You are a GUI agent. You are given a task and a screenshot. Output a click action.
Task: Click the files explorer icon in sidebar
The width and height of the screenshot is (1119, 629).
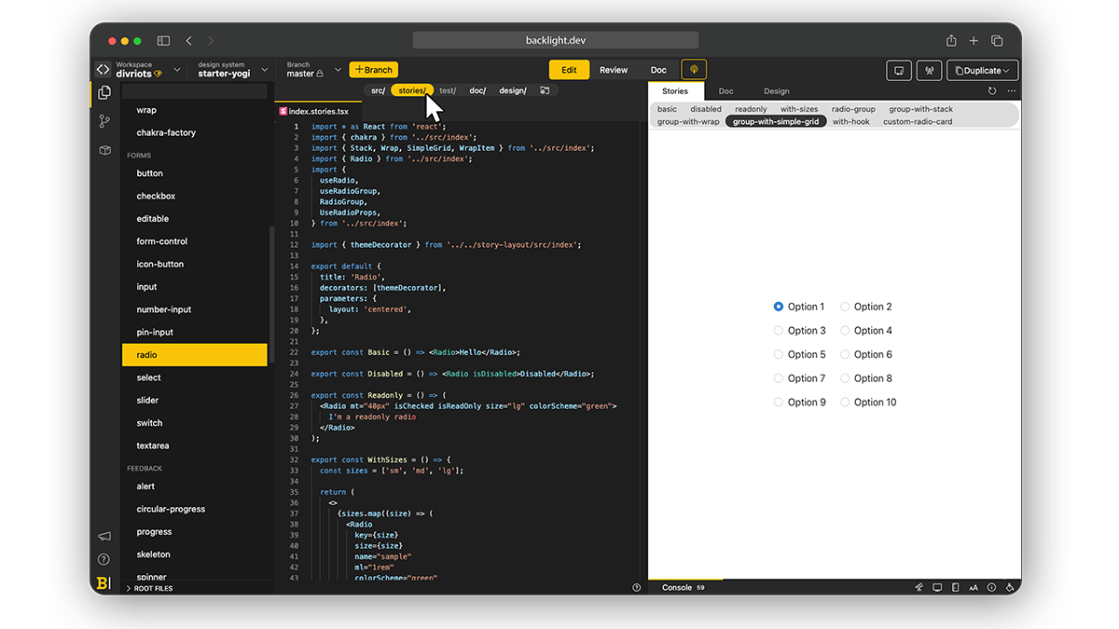[104, 92]
